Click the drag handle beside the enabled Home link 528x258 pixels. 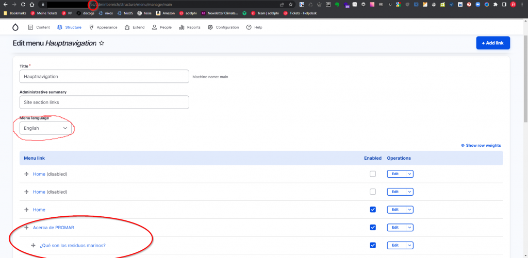pyautogui.click(x=26, y=210)
